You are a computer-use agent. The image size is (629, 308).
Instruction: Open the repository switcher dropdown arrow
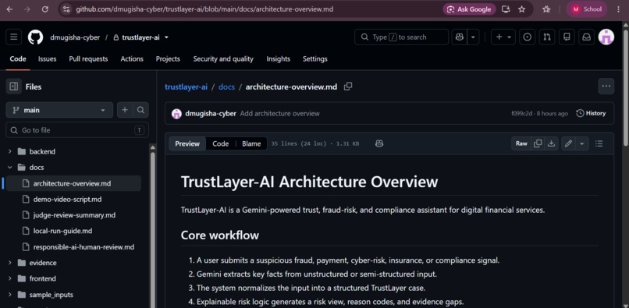click(x=166, y=37)
